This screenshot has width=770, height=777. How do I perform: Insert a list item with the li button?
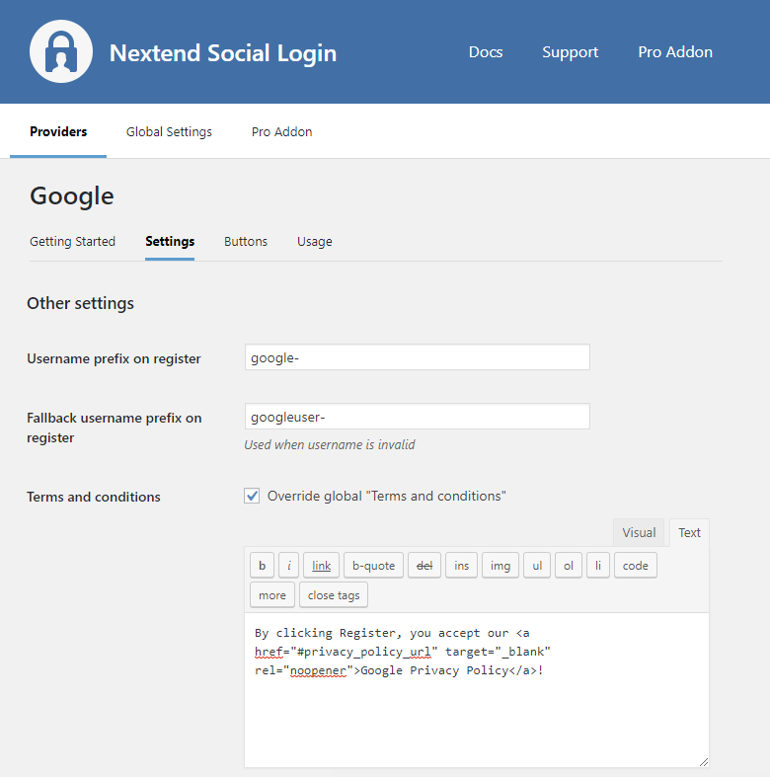597,565
